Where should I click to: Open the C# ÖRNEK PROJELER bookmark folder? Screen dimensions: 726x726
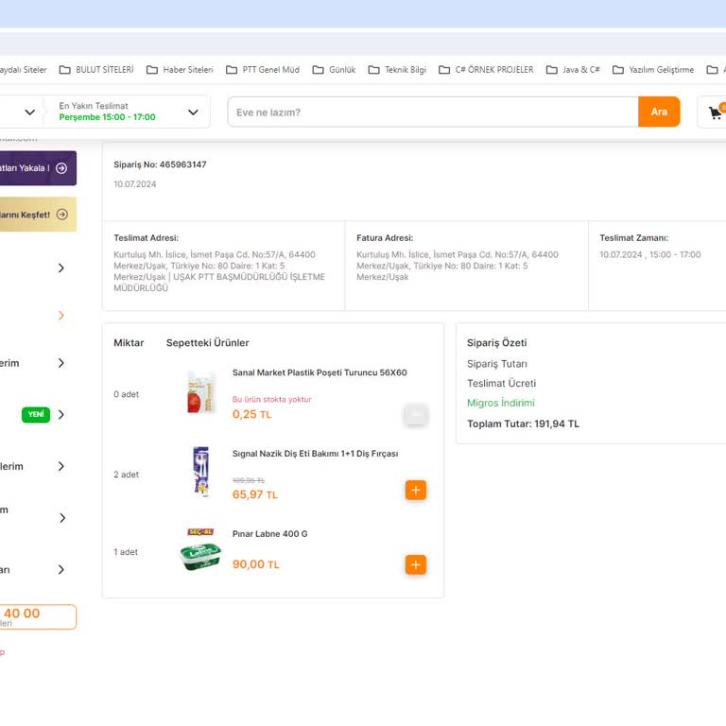click(486, 69)
